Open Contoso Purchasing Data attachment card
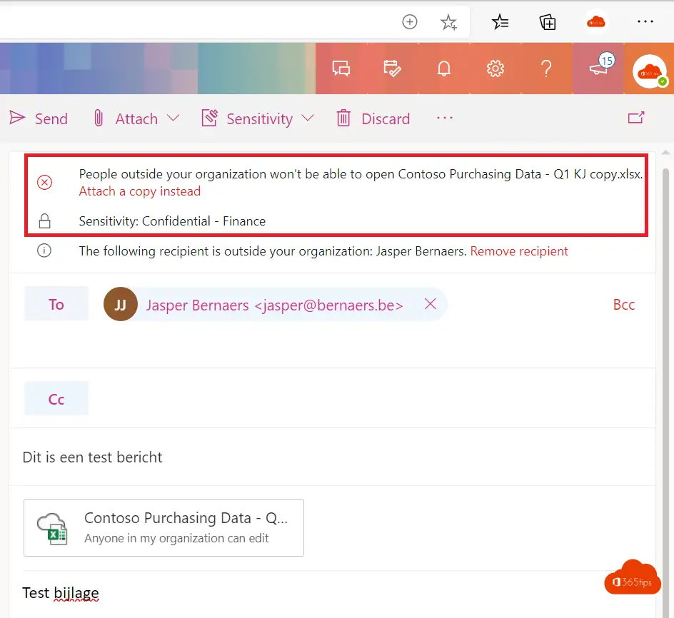674x618 pixels. coord(164,528)
